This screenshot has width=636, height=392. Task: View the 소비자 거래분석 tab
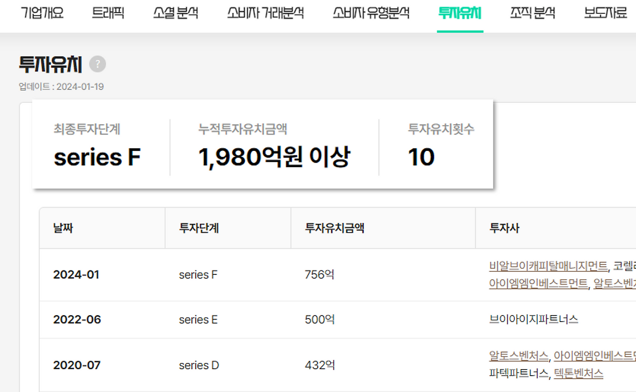click(265, 13)
